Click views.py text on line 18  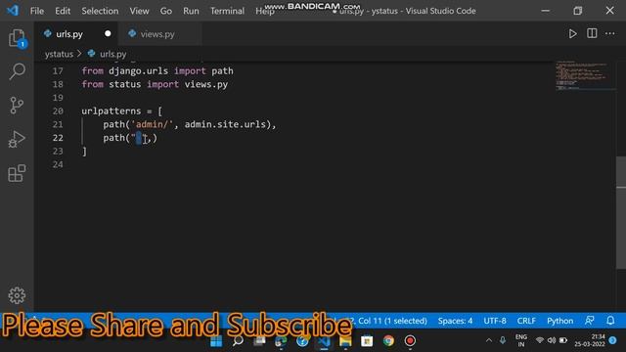click(206, 84)
